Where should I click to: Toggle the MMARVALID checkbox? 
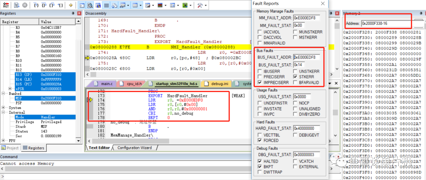260,43
